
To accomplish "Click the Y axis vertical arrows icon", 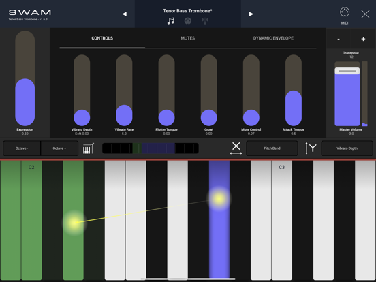I will 311,148.
